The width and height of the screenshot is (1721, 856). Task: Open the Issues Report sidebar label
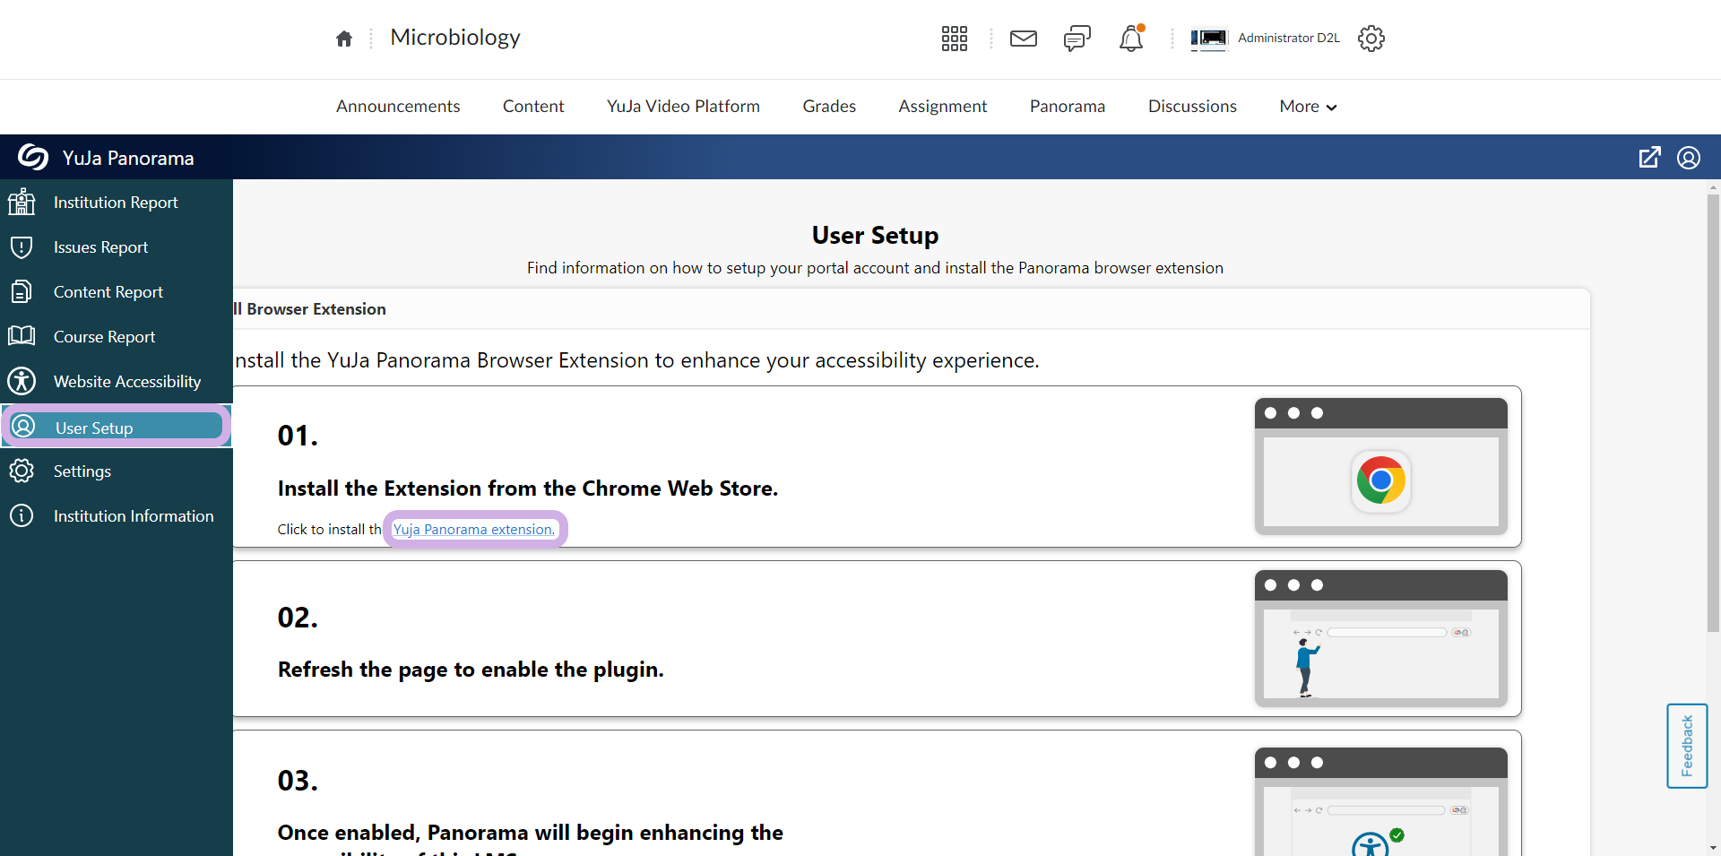(100, 247)
